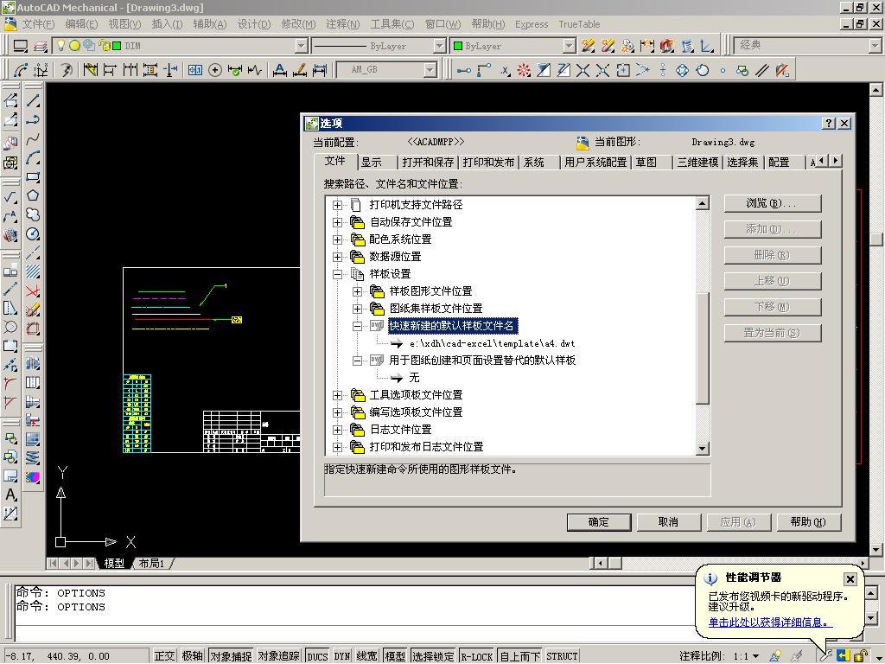Switch to 布局1 layout tab
This screenshot has height=664, width=885.
point(151,564)
